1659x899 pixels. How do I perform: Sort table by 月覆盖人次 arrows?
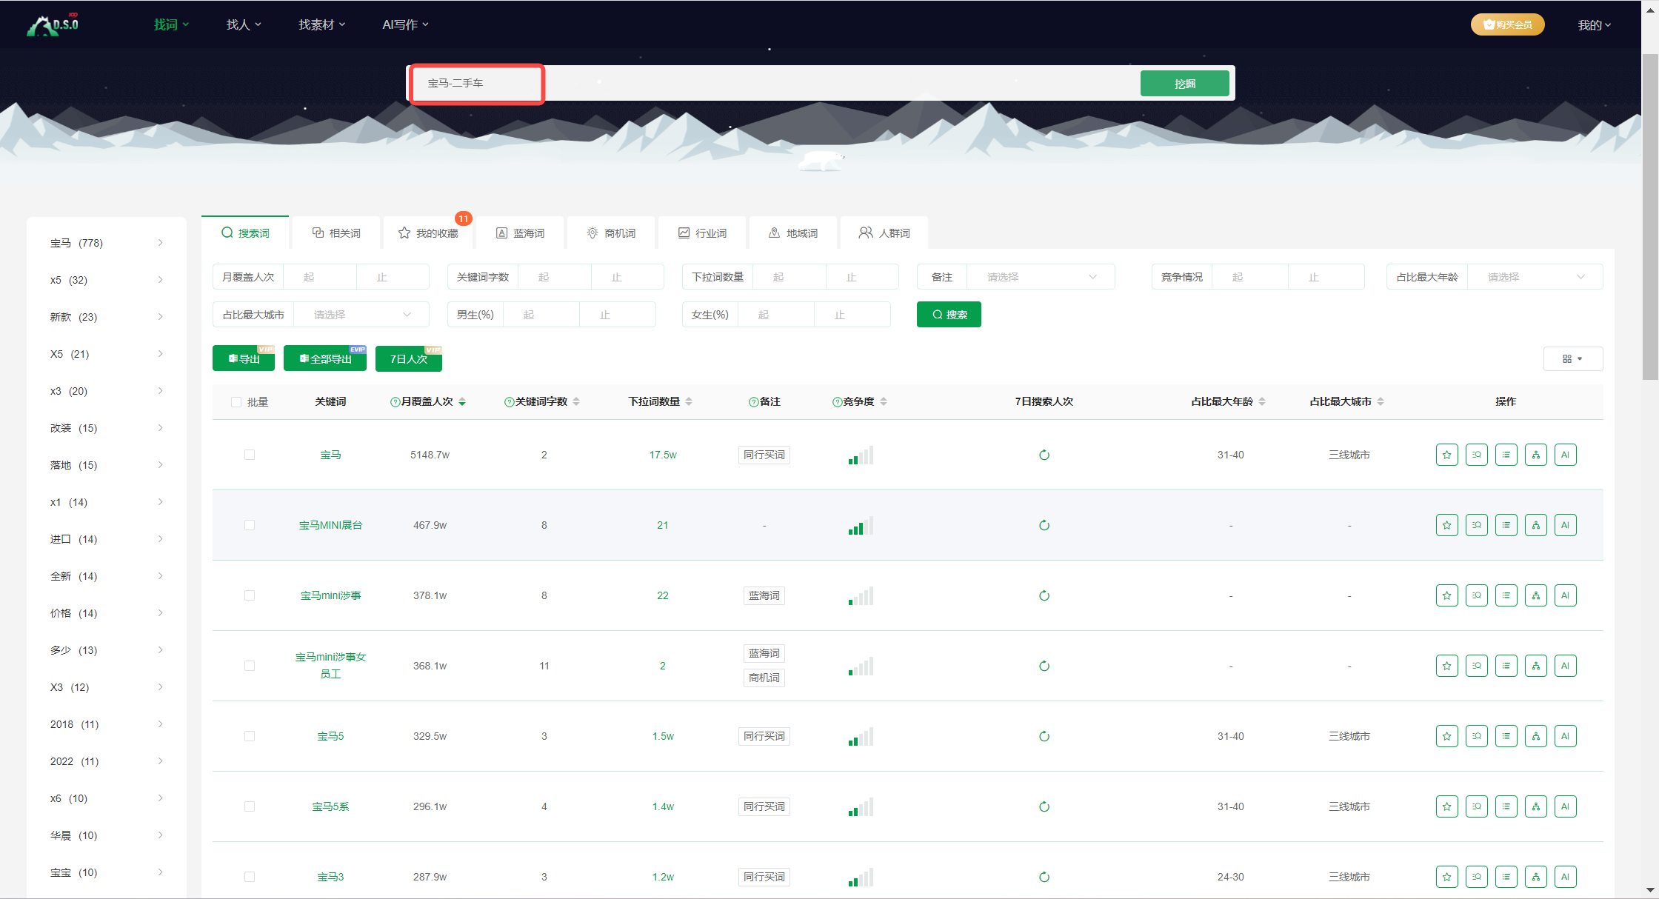(462, 401)
